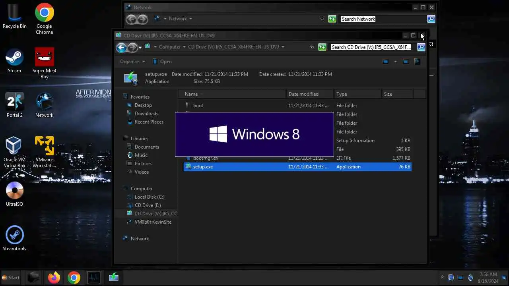Open the Documents library
Viewport: 509px width, 286px height.
pos(143,147)
